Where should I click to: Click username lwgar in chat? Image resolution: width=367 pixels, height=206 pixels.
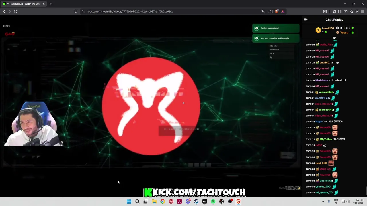[319, 122]
